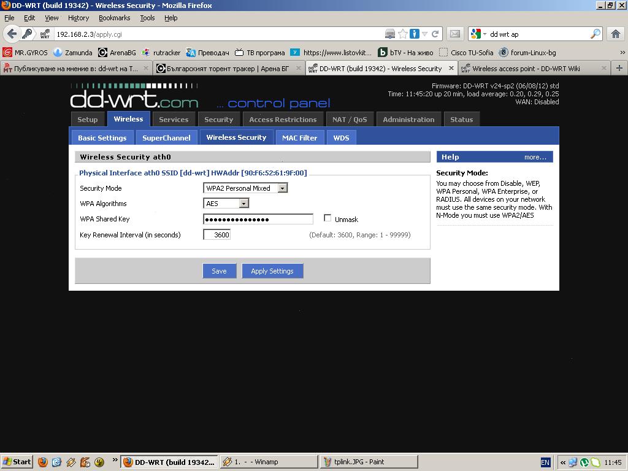Reload the page with the refresh icon
The image size is (628, 471).
point(435,34)
